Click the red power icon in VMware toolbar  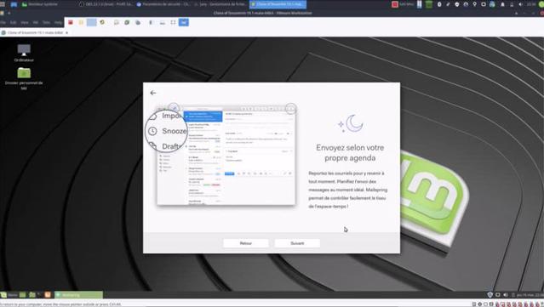71,22
